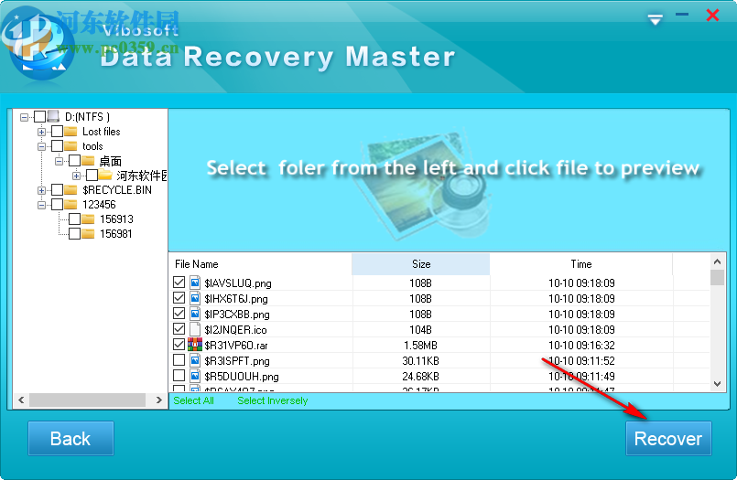This screenshot has height=480, width=737.
Task: Uncheck $R31VP60.rar file checkbox
Action: pos(179,345)
